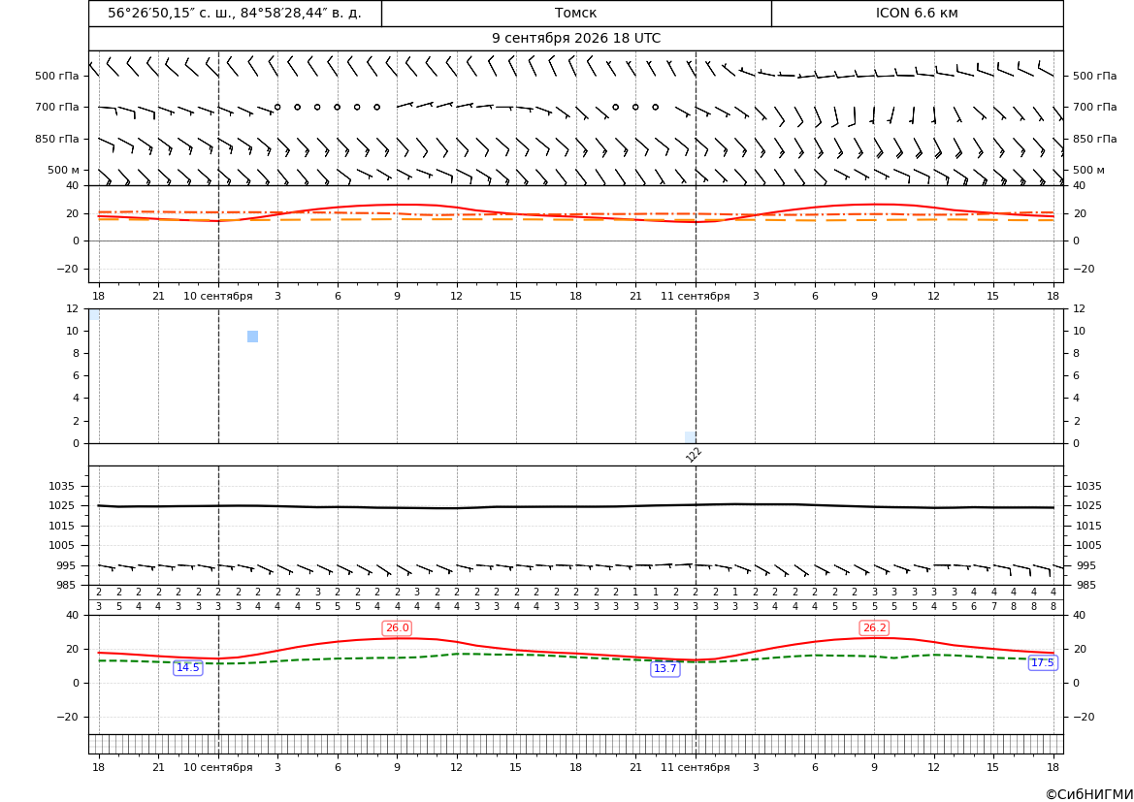Click the 26.2 maximum temperature label
The image size is (1134, 802).
tap(874, 627)
